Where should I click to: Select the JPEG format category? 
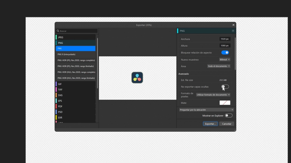click(76, 37)
